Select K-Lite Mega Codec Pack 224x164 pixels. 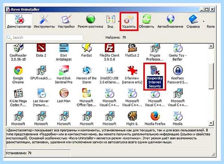pyautogui.click(x=18, y=98)
